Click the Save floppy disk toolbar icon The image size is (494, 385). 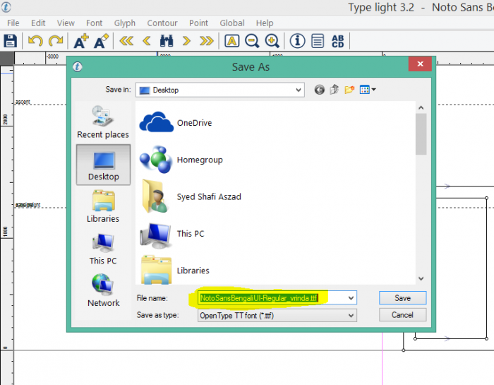point(10,41)
